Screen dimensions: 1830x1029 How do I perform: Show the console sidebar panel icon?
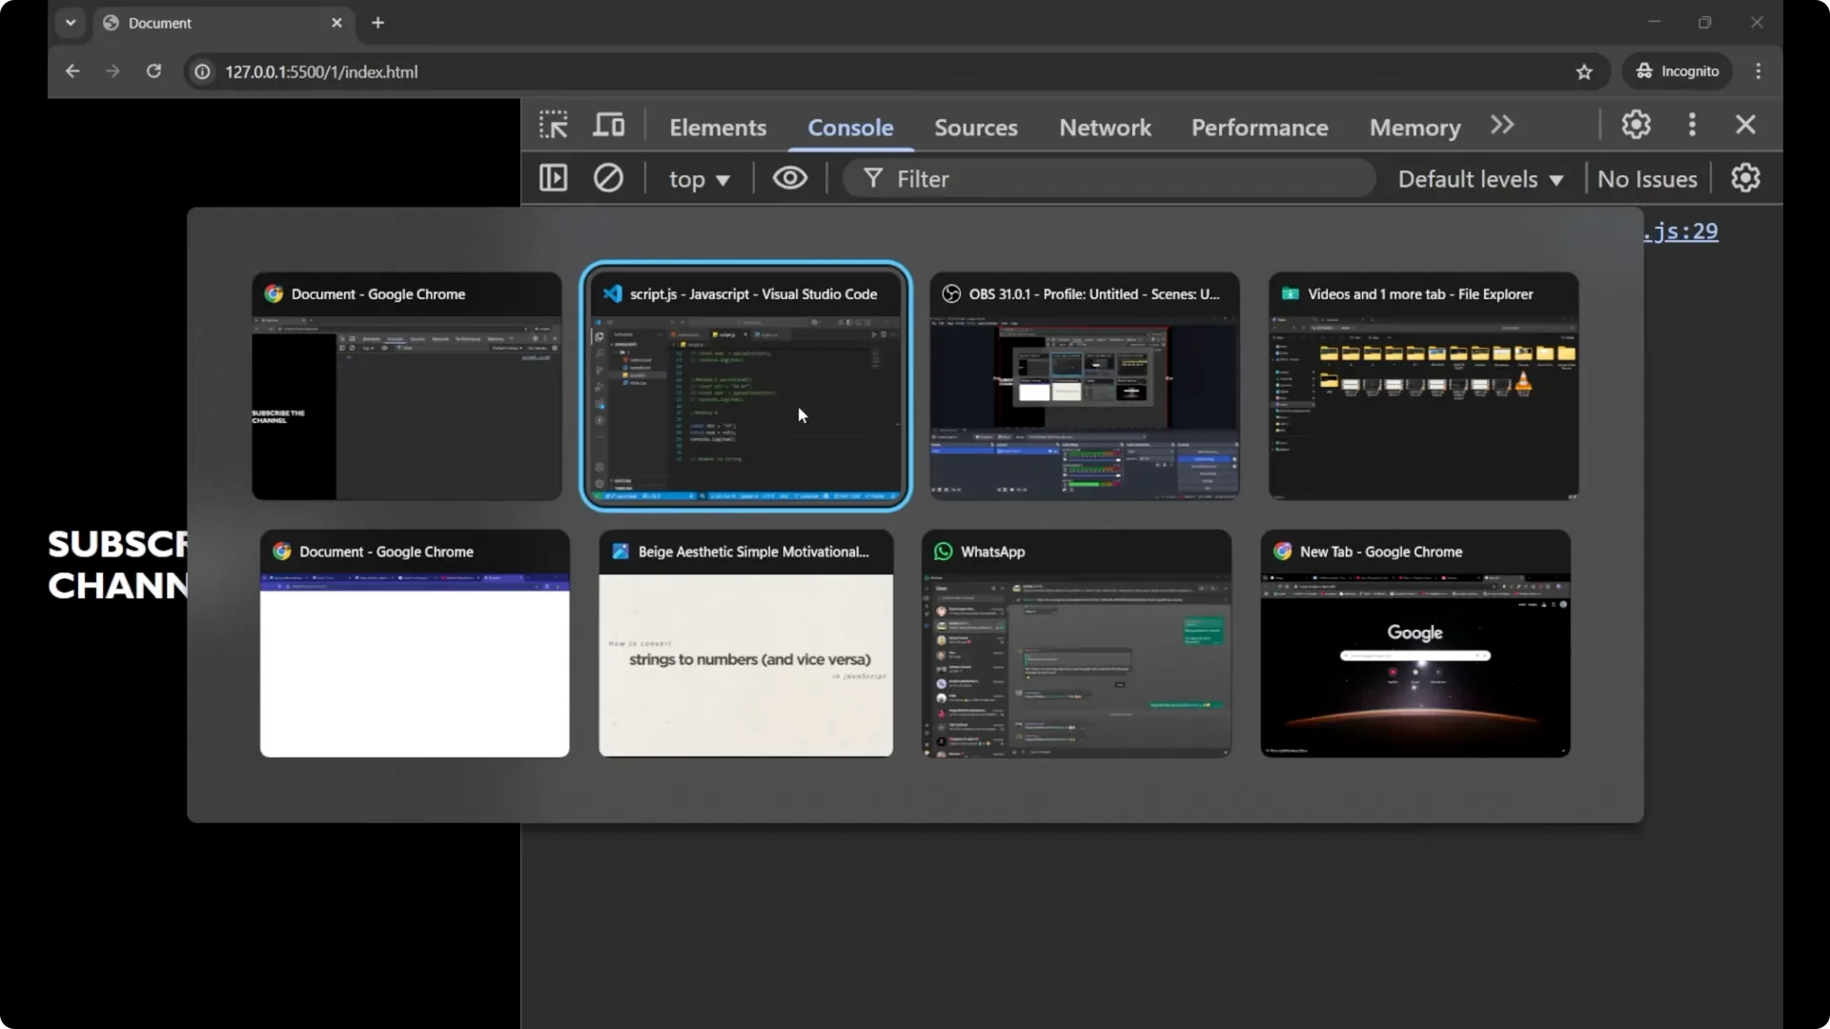coord(553,178)
